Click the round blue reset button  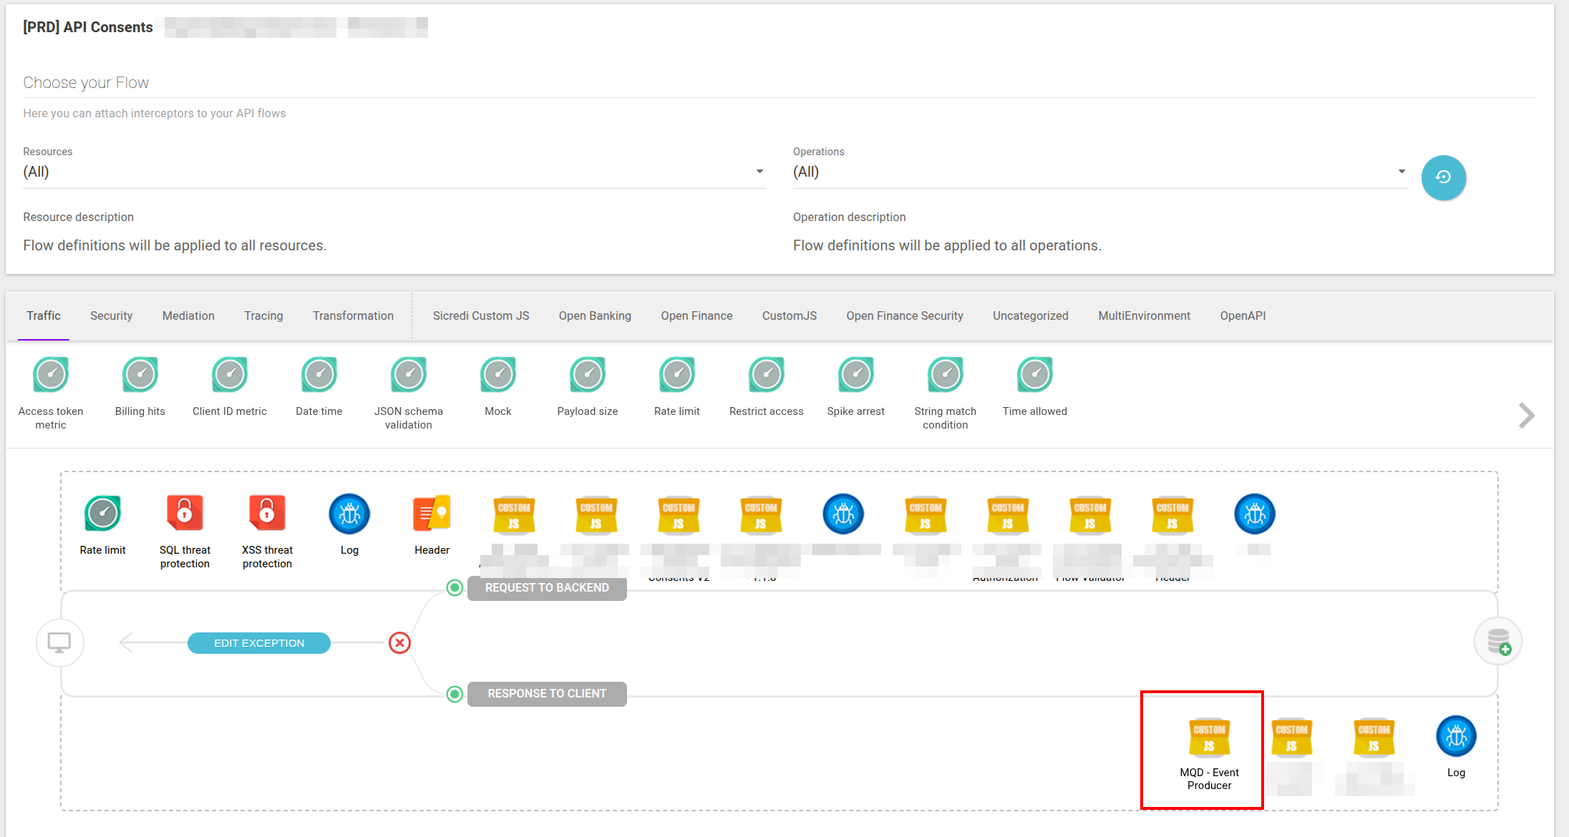(x=1443, y=177)
